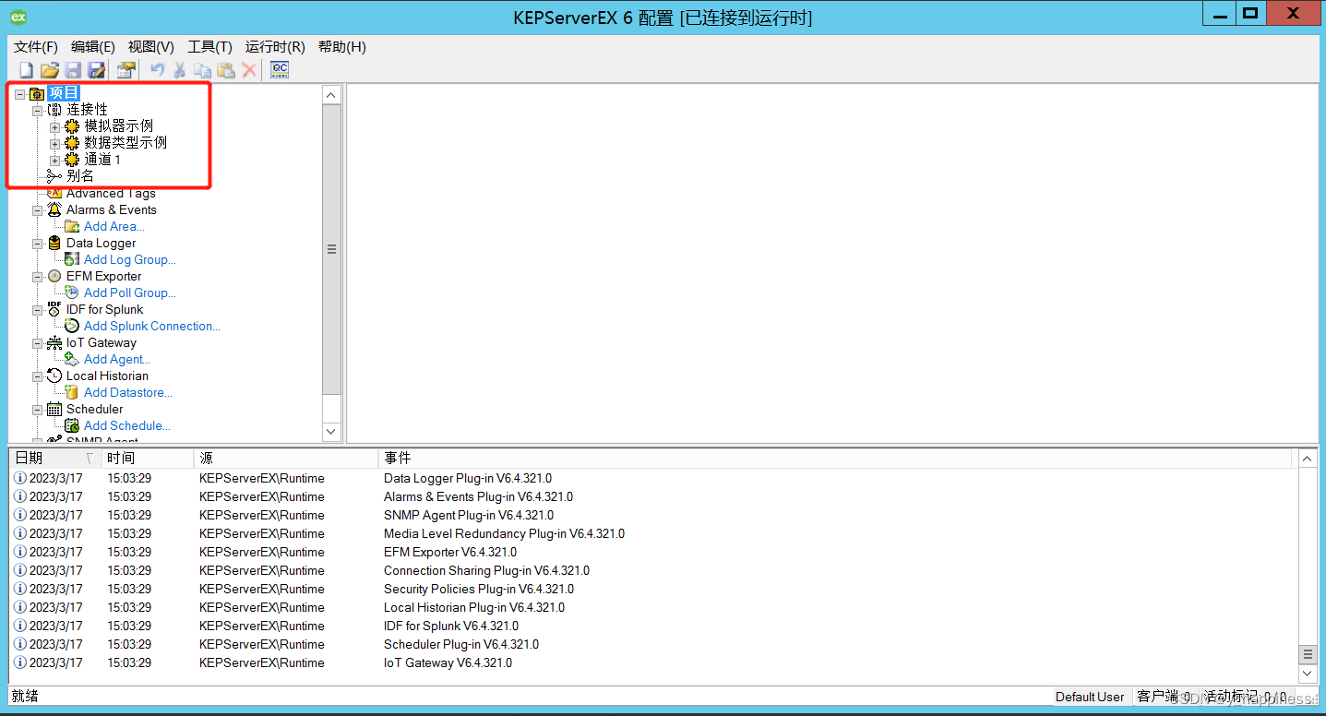This screenshot has height=716, width=1326.
Task: Open the 工具(T) menu
Action: coord(209,47)
